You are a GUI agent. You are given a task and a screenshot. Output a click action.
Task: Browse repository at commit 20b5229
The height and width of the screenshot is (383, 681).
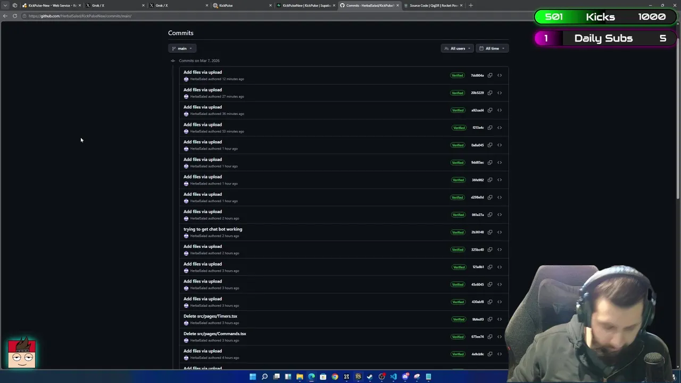pos(500,93)
